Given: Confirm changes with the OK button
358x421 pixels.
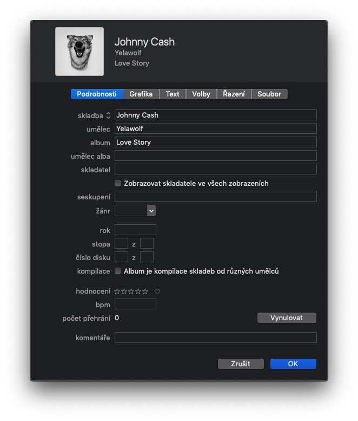Looking at the screenshot, I should pos(293,364).
